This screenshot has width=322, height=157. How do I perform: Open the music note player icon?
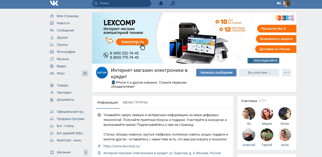point(173,3)
